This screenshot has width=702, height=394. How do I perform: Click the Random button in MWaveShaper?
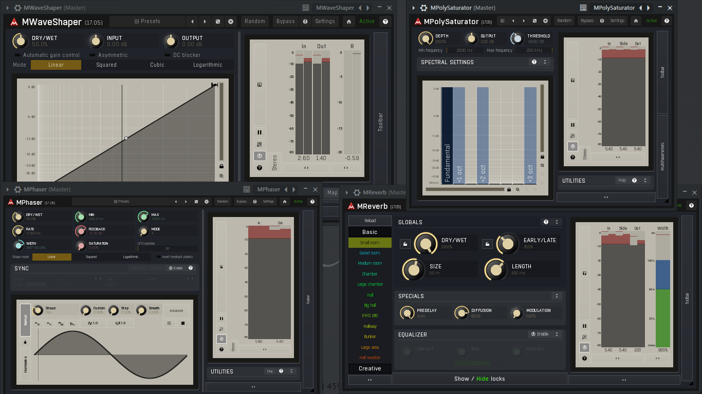(x=255, y=22)
